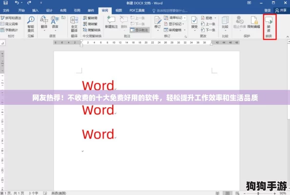
Task: Click the ruler tab selector
Action: pos(2,43)
